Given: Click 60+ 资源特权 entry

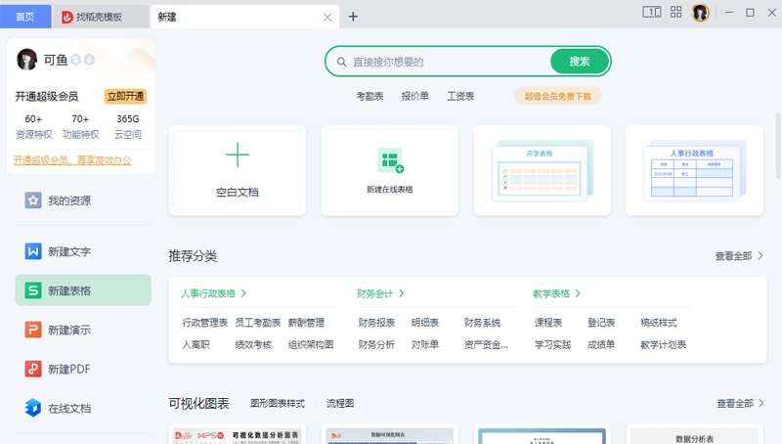Looking at the screenshot, I should click(x=33, y=127).
